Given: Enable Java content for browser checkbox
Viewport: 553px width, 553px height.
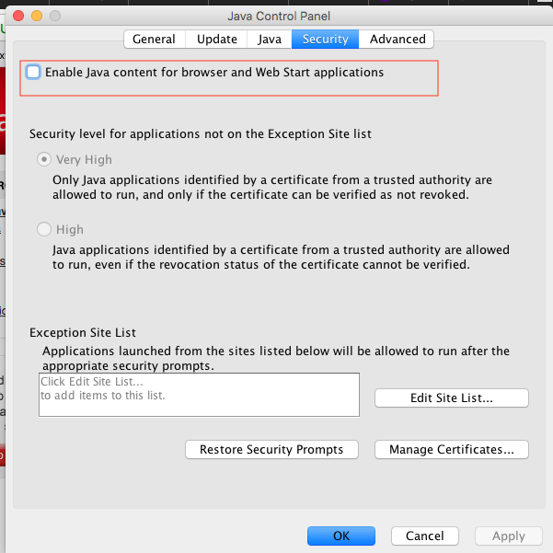Looking at the screenshot, I should point(33,72).
